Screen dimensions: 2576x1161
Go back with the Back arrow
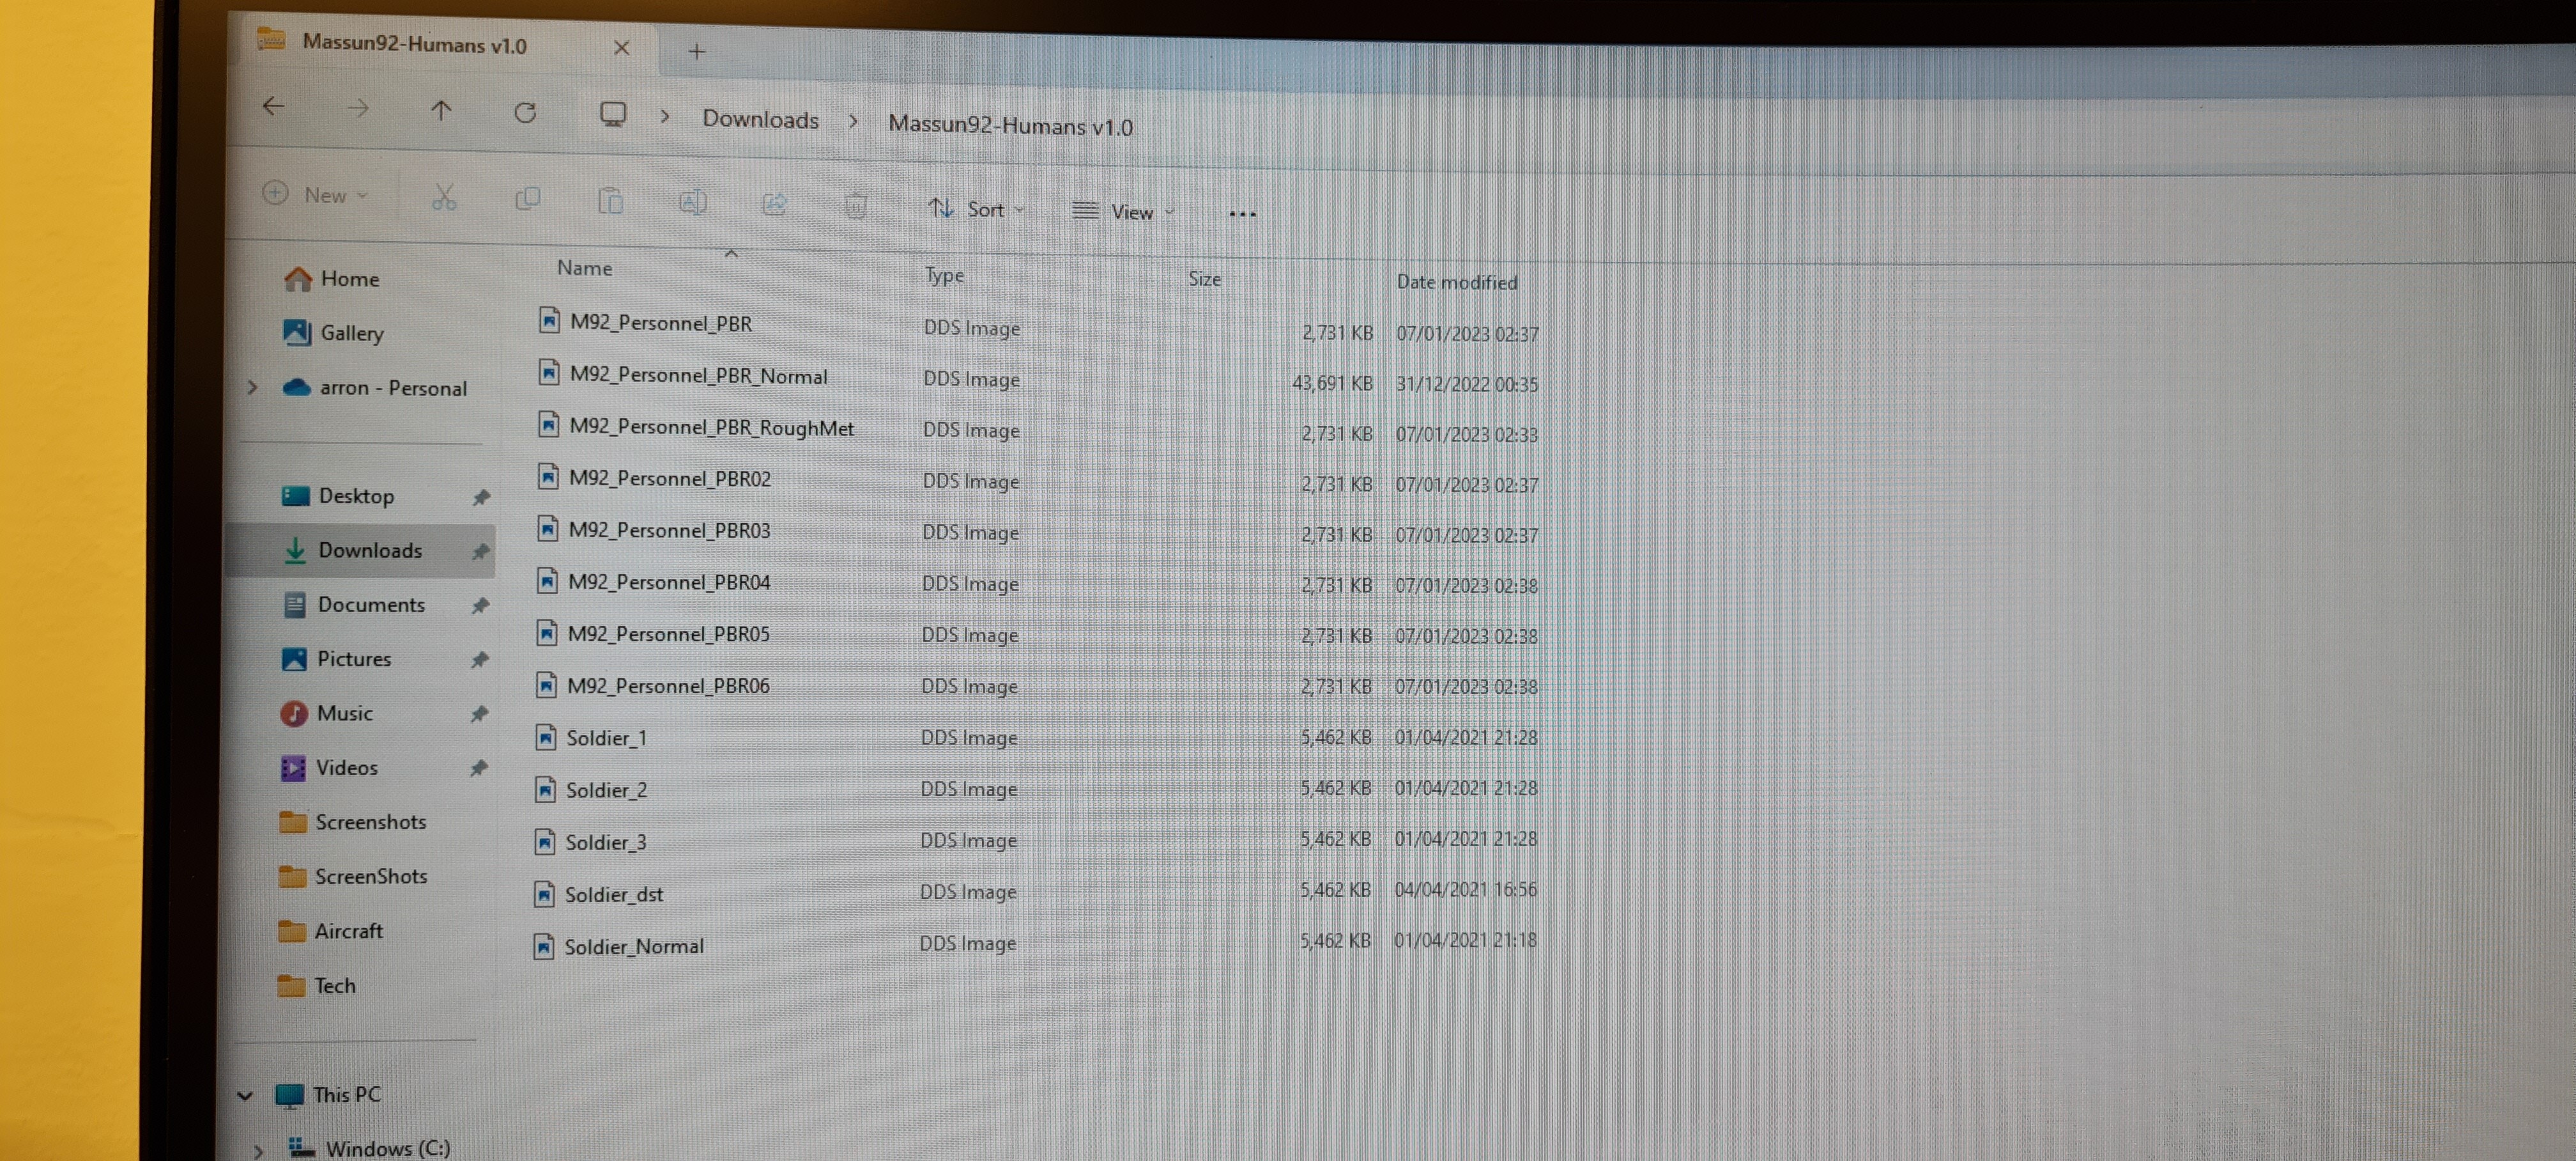pyautogui.click(x=273, y=106)
